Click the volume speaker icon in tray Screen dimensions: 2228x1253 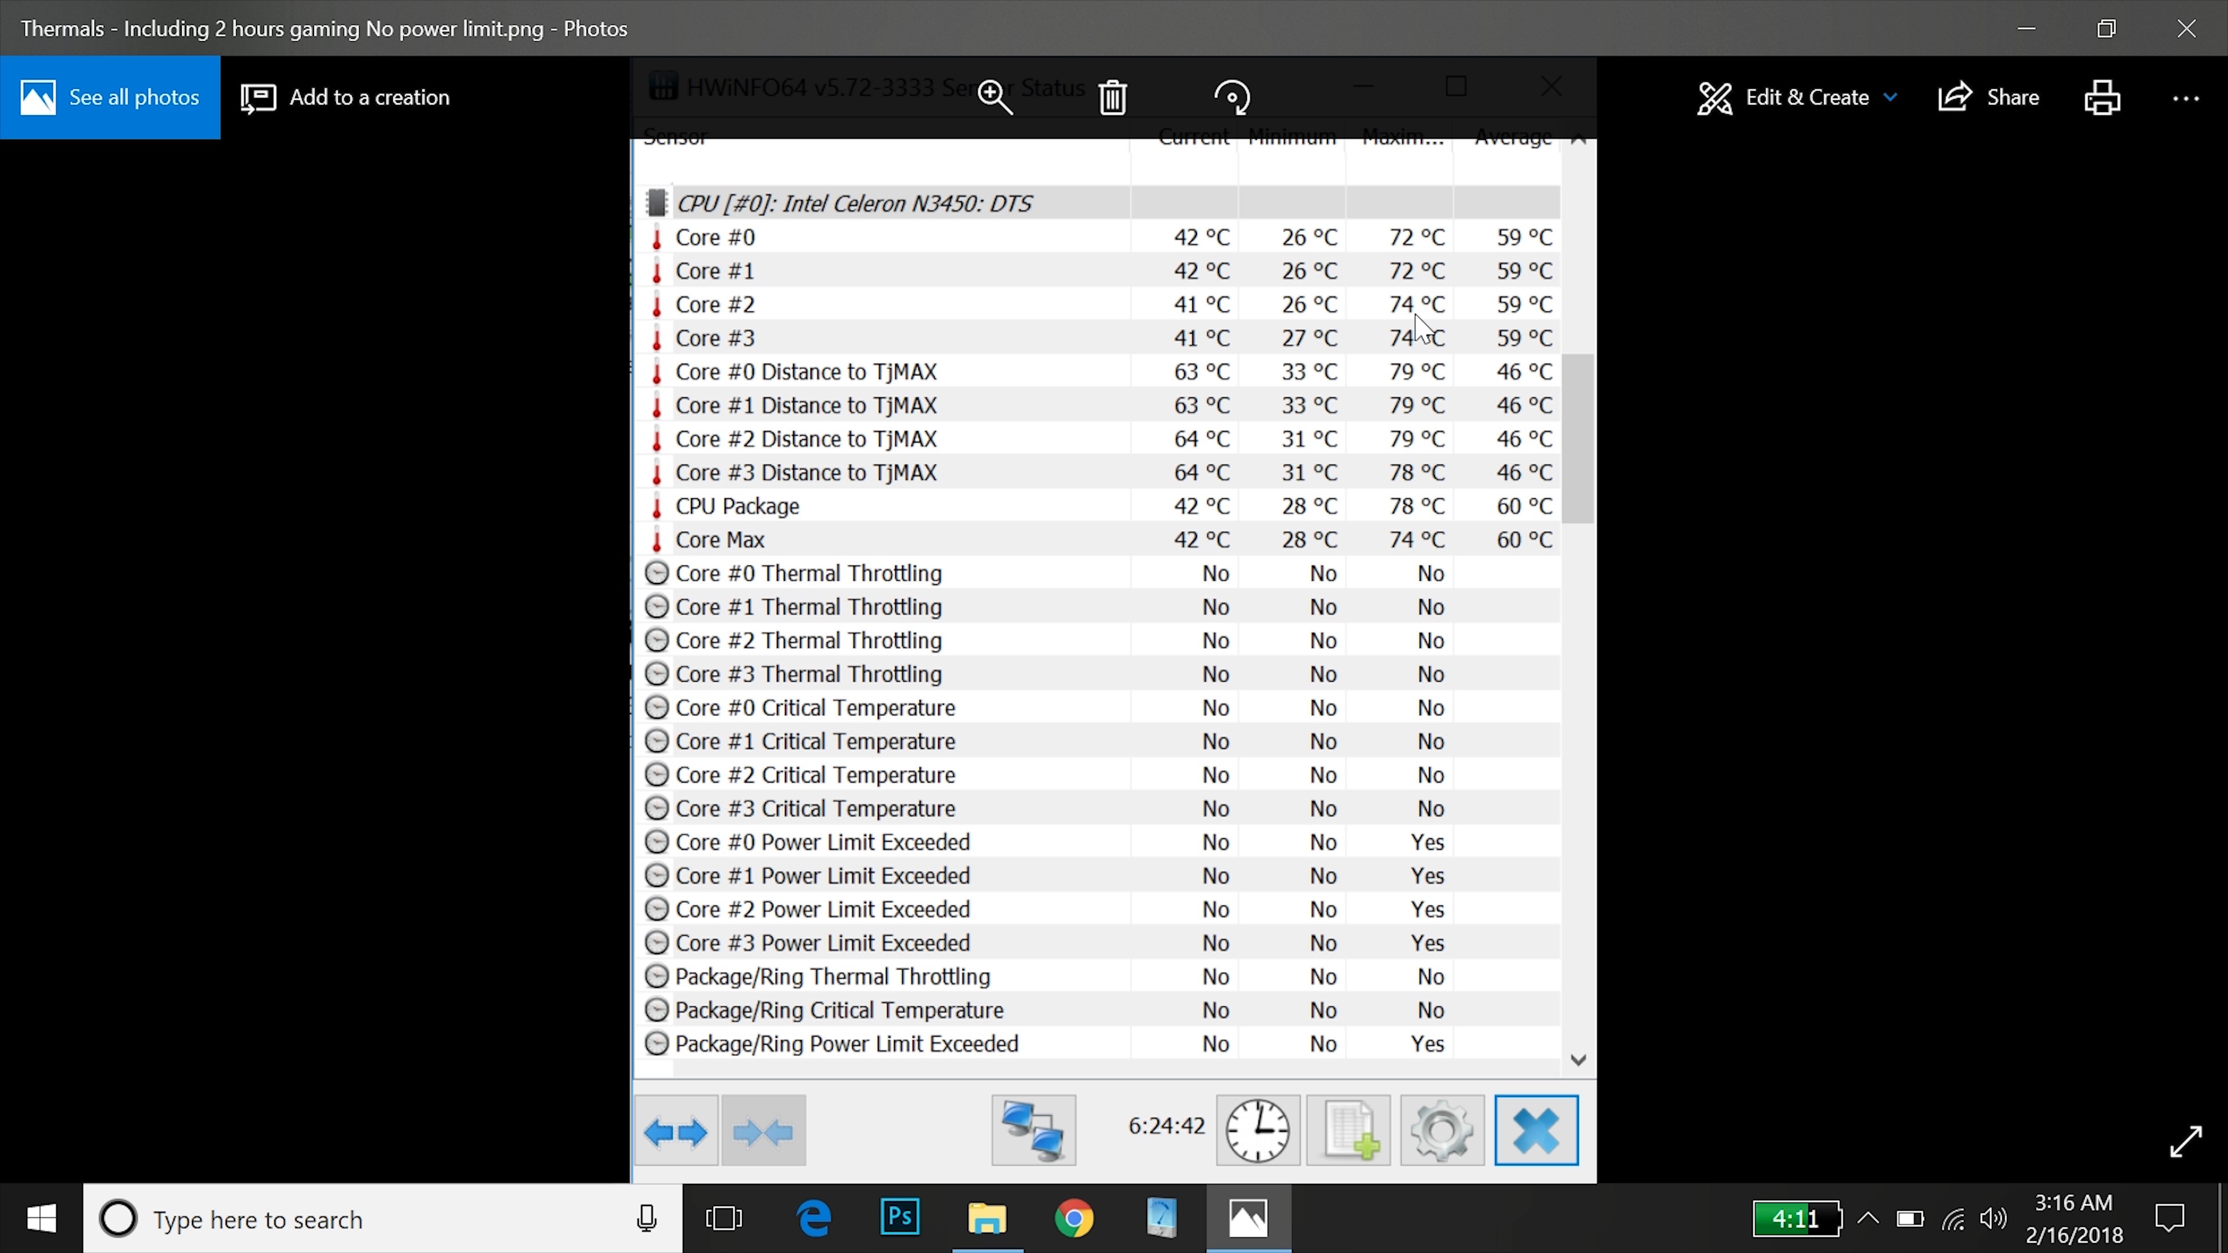1993,1218
